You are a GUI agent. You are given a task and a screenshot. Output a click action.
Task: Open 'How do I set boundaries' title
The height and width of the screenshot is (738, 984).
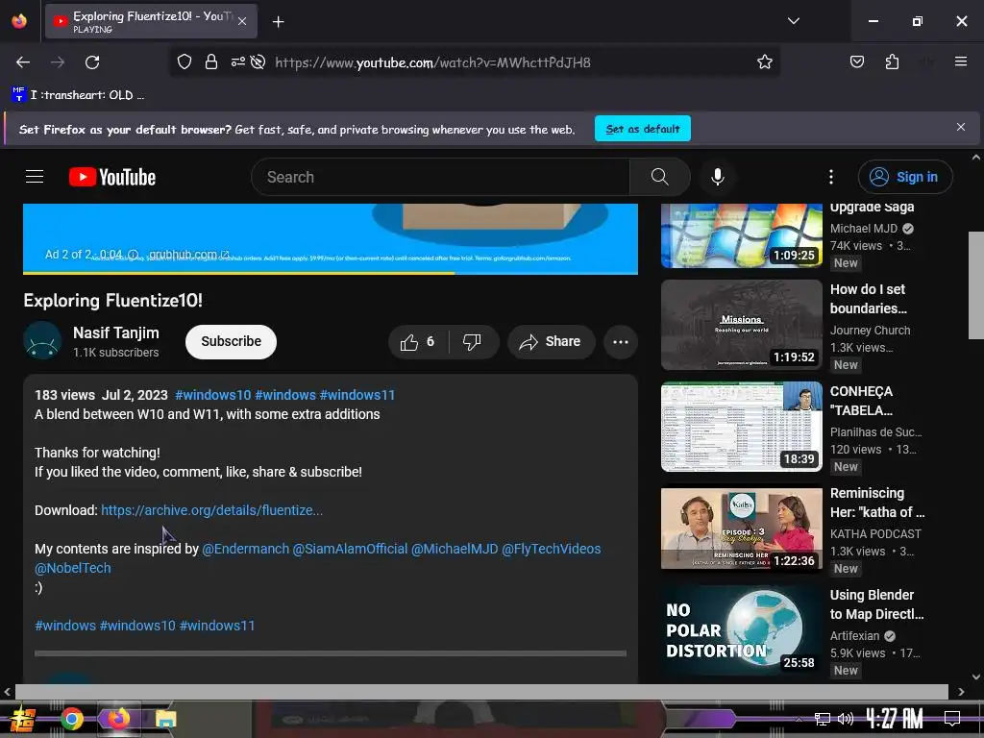(x=869, y=299)
